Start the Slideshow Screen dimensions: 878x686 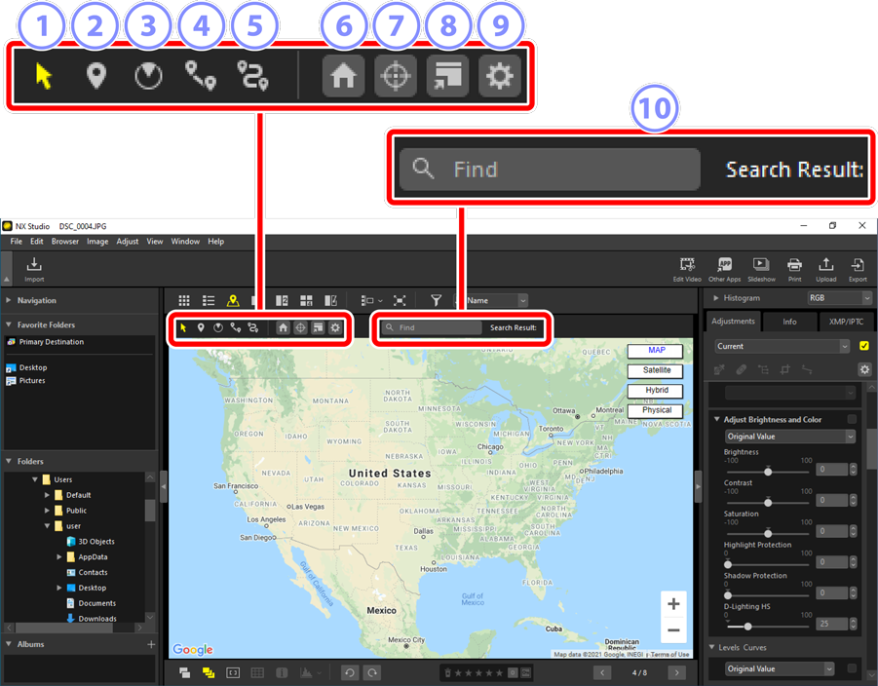pos(761,269)
